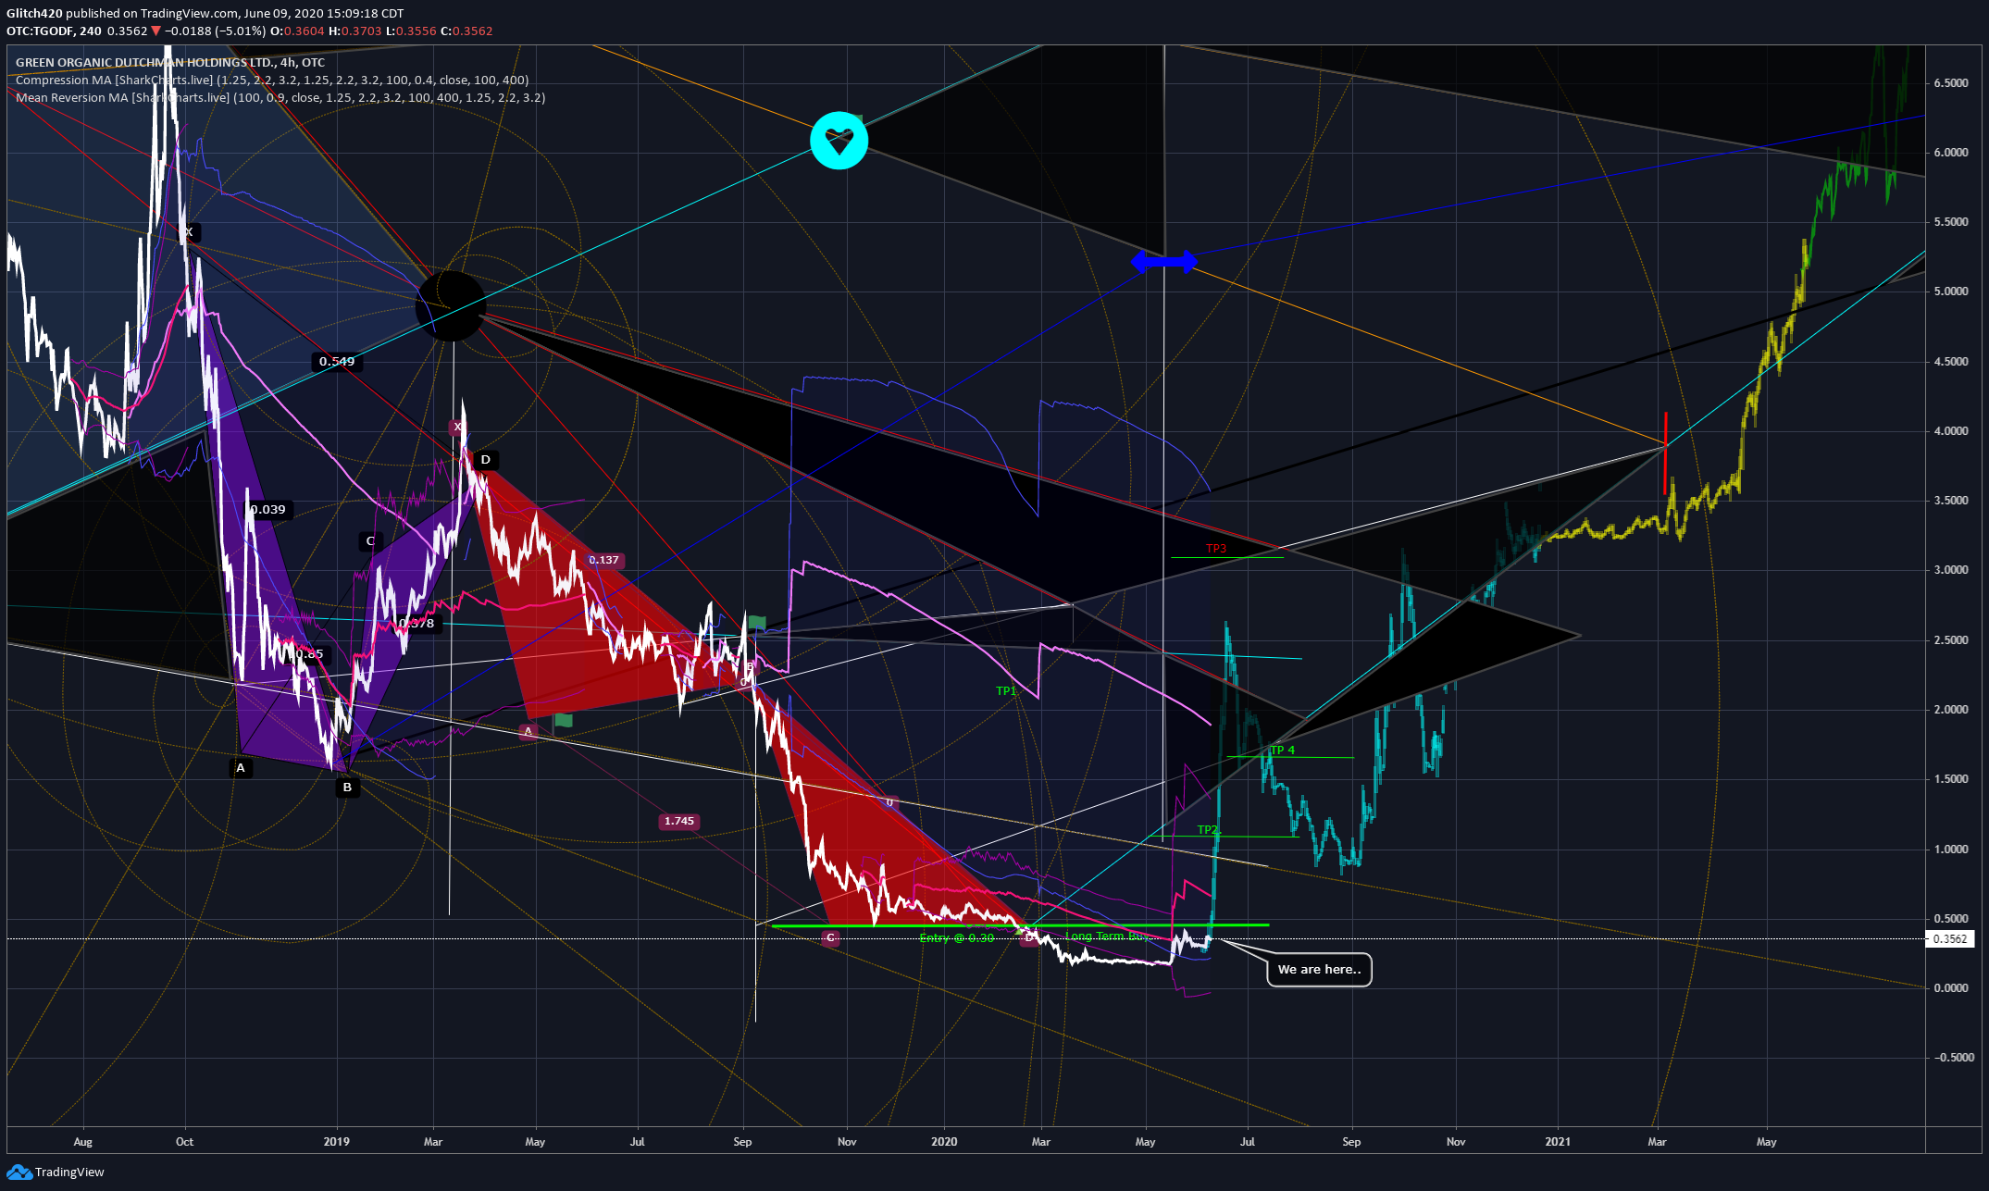Click the 2021 time axis label

1558,1142
